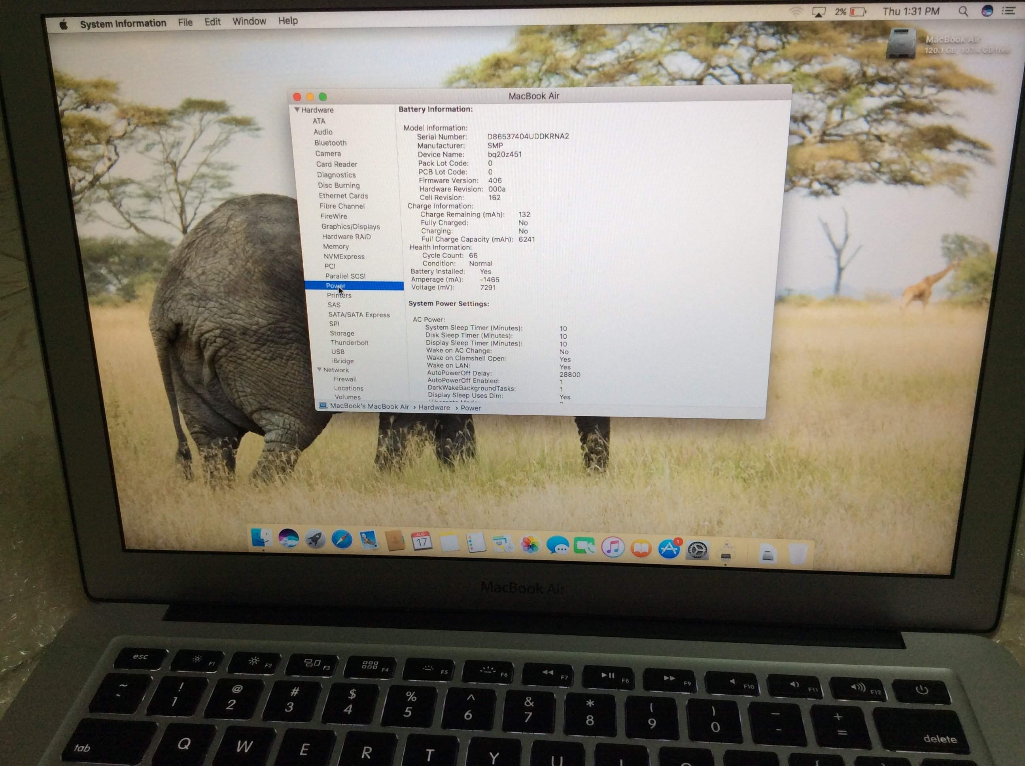The image size is (1025, 766).
Task: Select NVMExpress in the sidebar
Action: [344, 256]
